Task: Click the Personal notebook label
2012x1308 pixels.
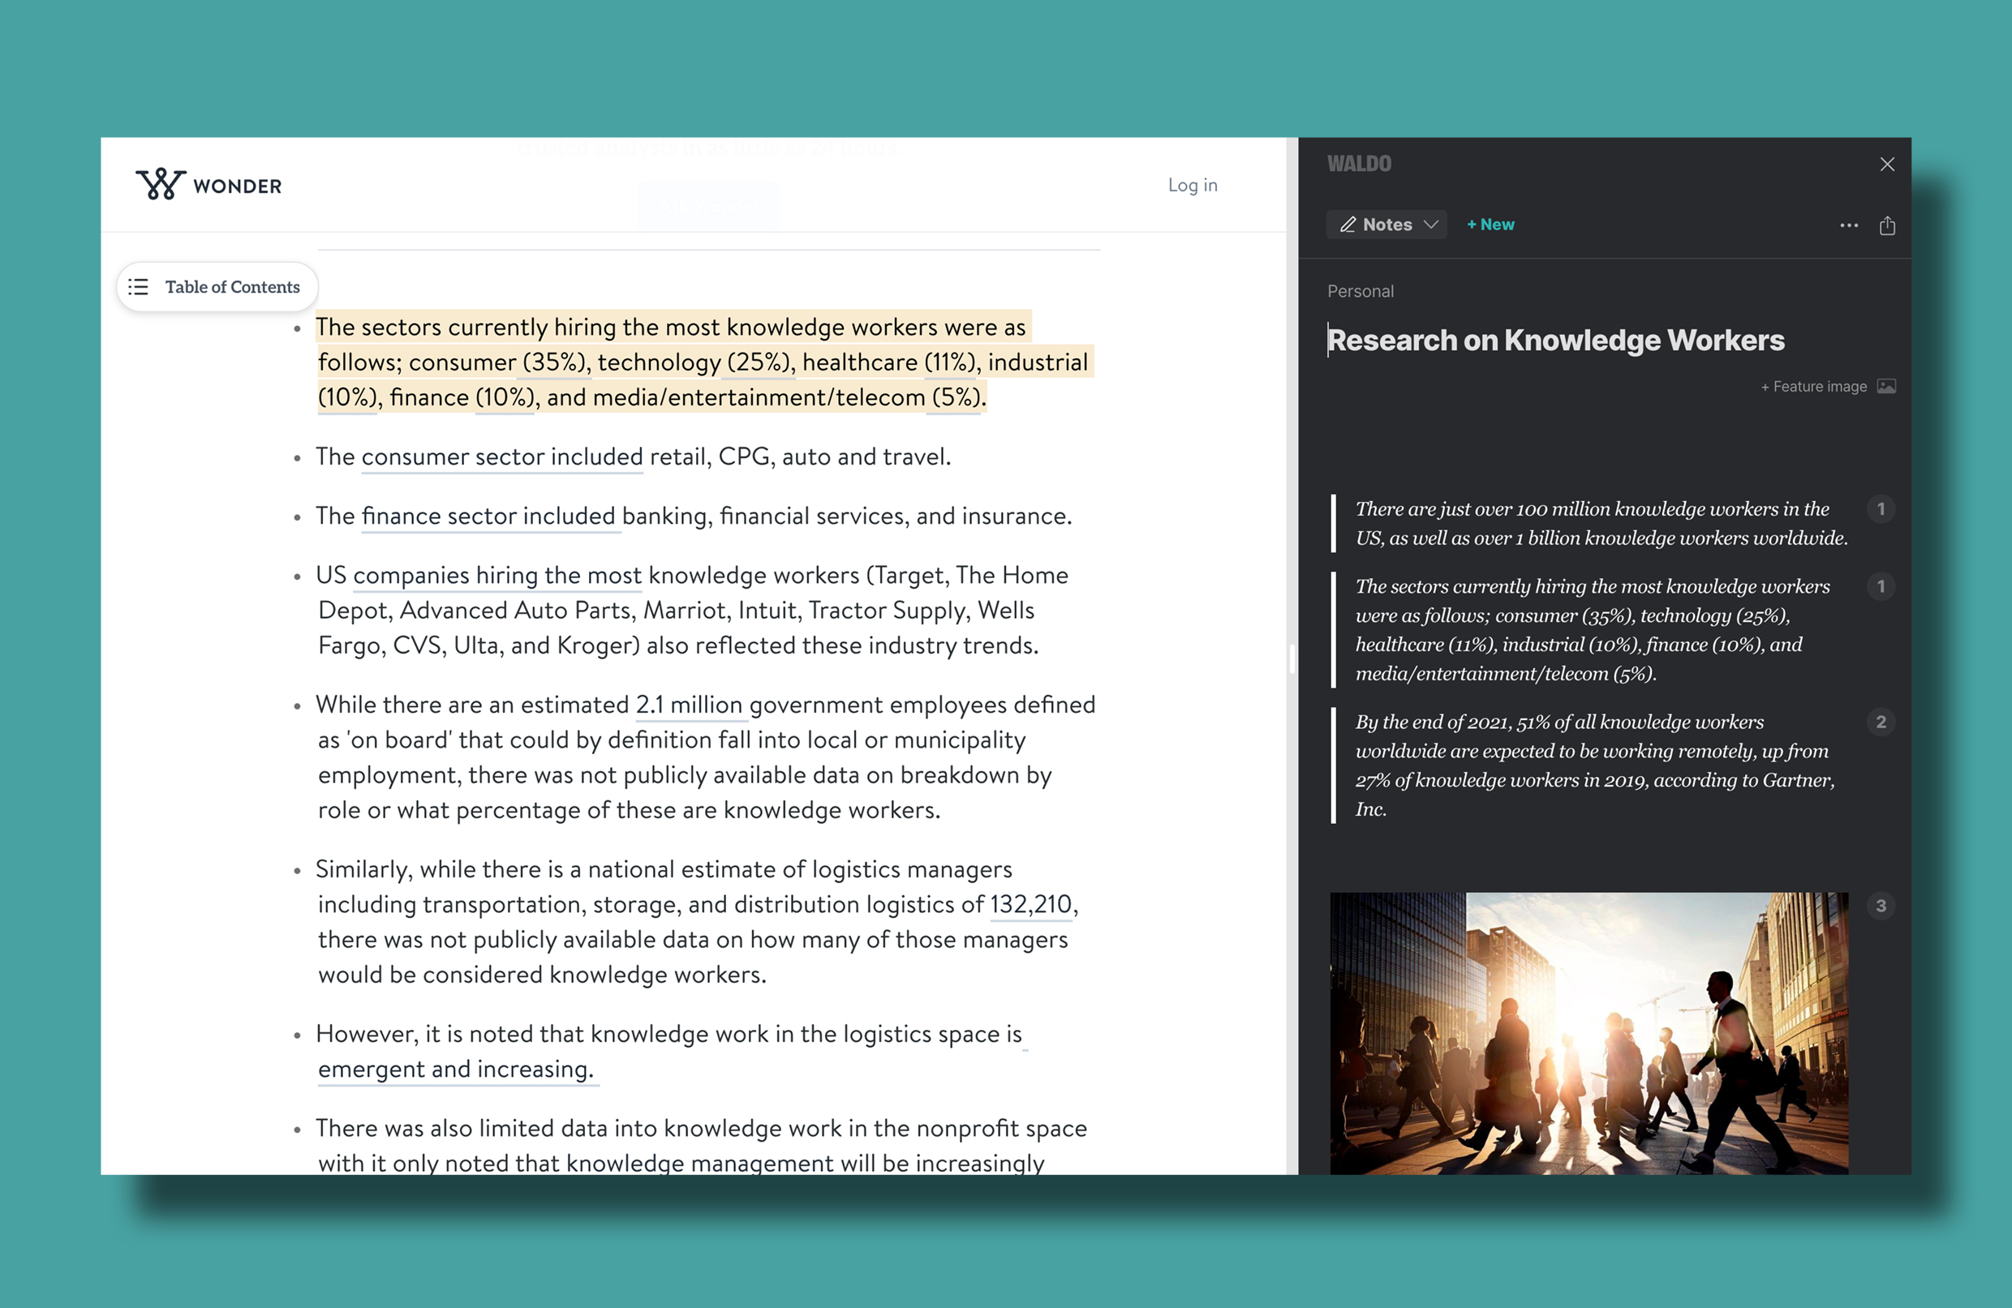Action: 1361,291
